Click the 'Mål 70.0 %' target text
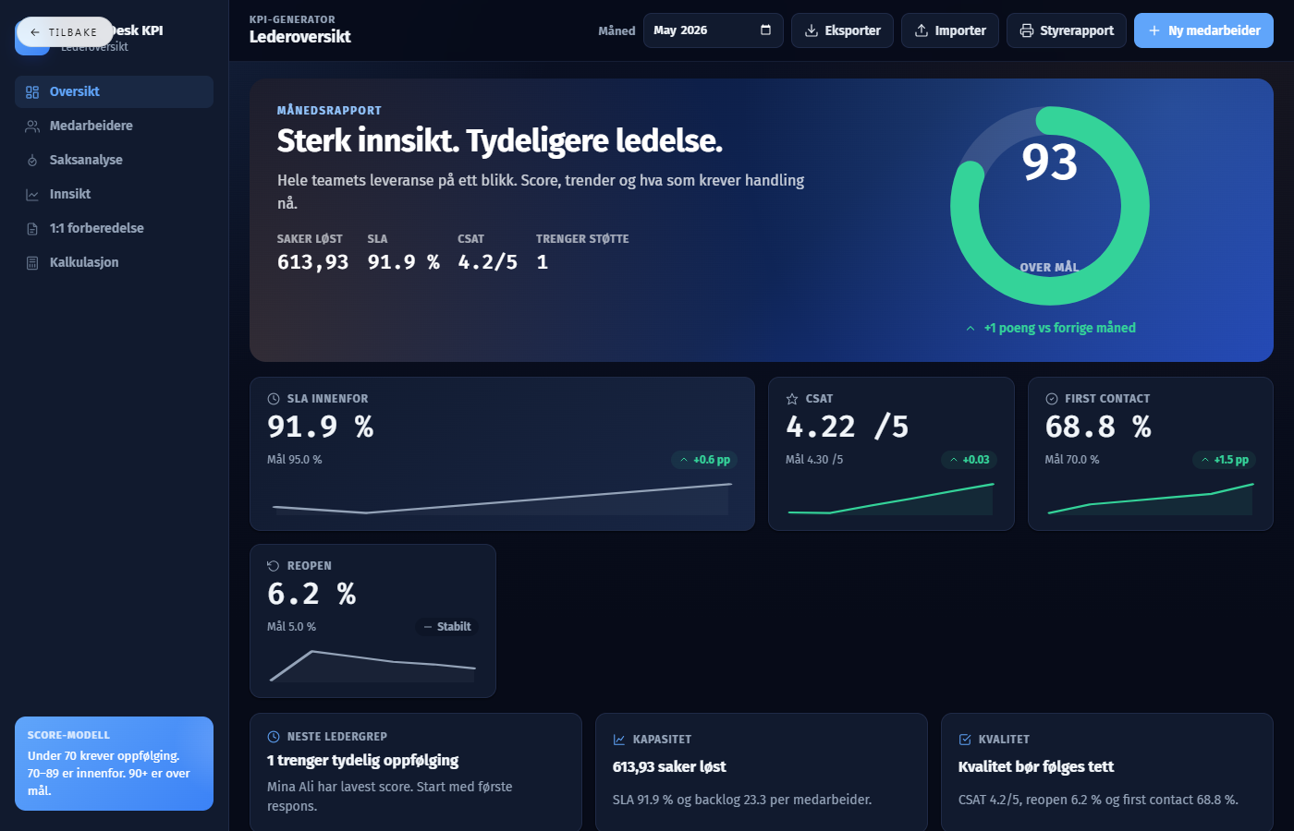The height and width of the screenshot is (831, 1294). (1072, 460)
